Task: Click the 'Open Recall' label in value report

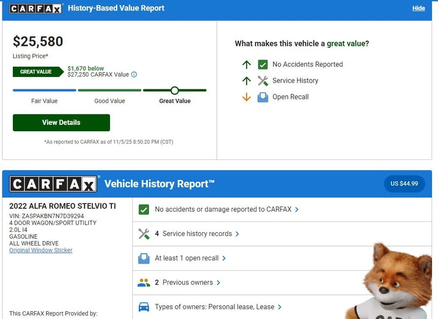Action: pyautogui.click(x=291, y=97)
